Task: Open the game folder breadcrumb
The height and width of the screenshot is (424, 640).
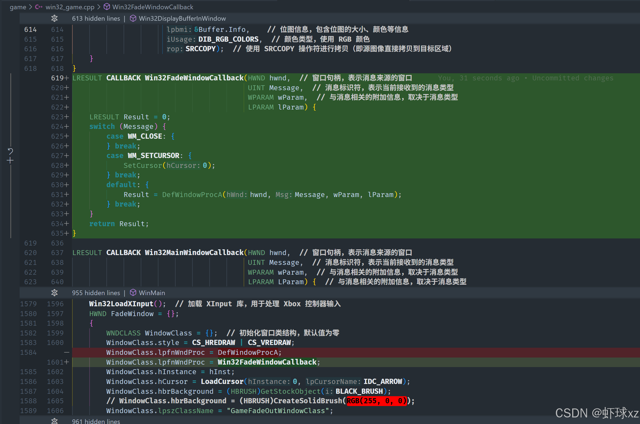Action: [x=18, y=7]
